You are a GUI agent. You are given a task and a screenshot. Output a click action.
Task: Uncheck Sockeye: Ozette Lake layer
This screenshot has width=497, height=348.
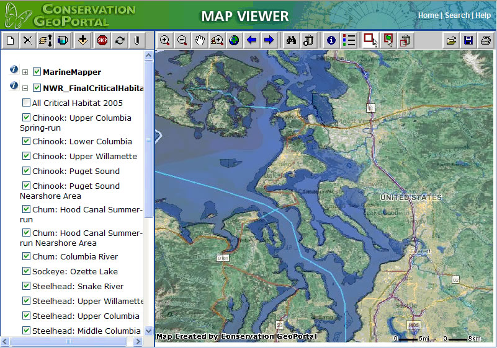[x=26, y=271]
